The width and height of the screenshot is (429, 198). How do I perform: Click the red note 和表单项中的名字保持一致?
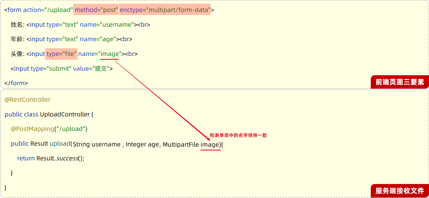click(x=238, y=135)
